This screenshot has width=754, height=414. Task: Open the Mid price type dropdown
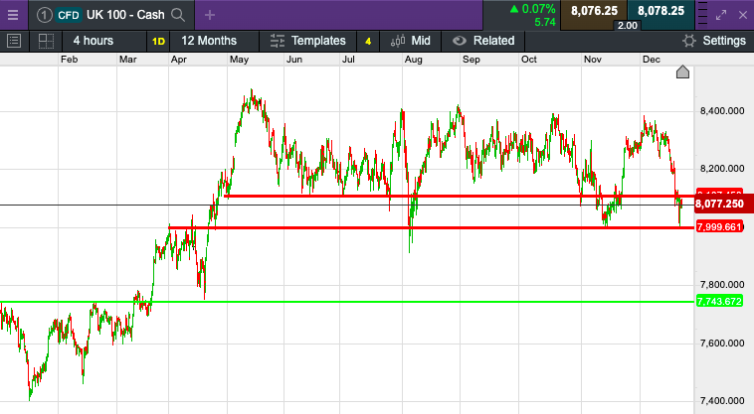pyautogui.click(x=410, y=41)
